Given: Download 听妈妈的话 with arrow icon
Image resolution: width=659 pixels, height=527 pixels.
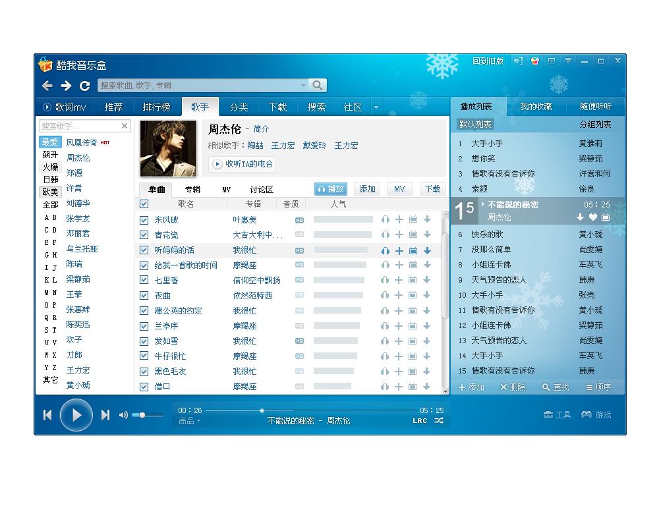Looking at the screenshot, I should [x=427, y=250].
